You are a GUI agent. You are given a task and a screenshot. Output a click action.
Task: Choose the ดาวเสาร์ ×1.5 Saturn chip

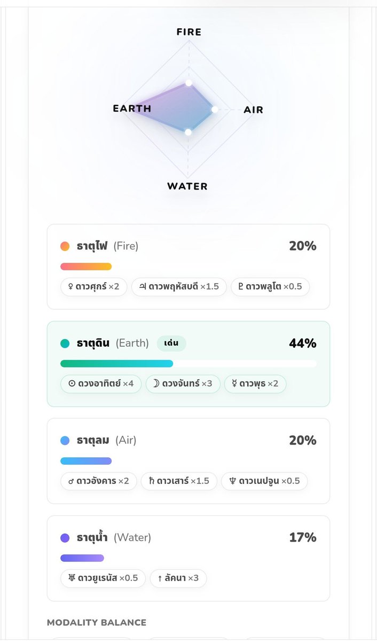(179, 481)
